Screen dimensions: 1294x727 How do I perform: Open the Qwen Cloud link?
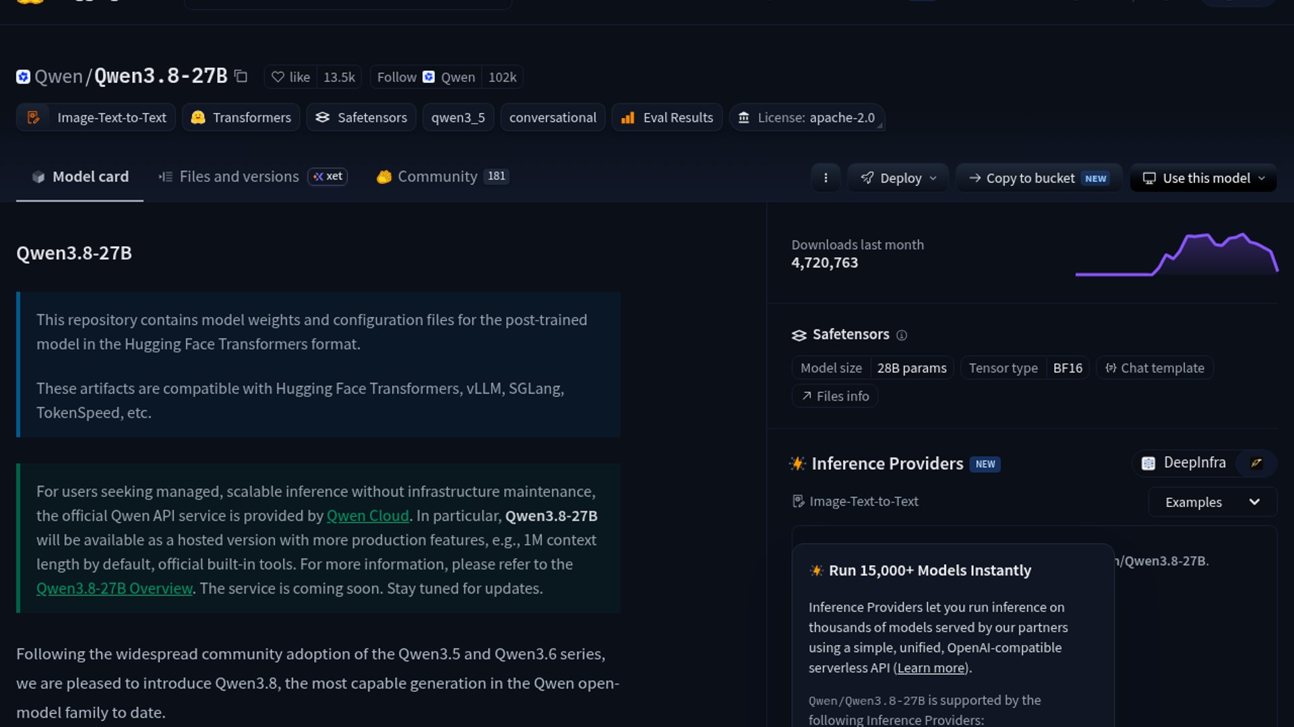pyautogui.click(x=368, y=516)
